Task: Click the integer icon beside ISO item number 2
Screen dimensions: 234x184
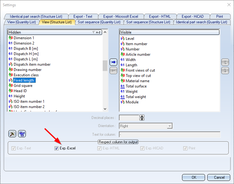Action: (11, 107)
